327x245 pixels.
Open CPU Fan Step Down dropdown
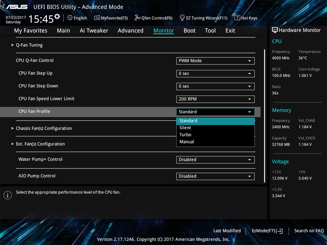click(215, 86)
